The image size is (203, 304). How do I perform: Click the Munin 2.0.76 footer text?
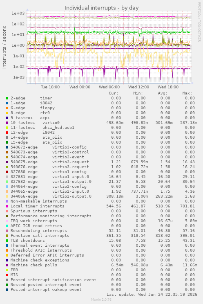pyautogui.click(x=101, y=299)
